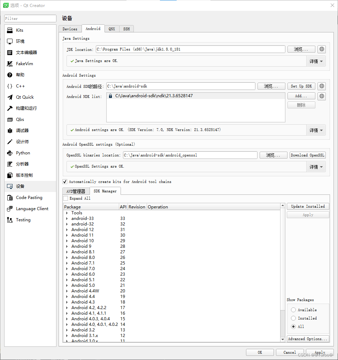The height and width of the screenshot is (360, 338).
Task: Click the Cancel button
Action: pyautogui.click(x=290, y=352)
